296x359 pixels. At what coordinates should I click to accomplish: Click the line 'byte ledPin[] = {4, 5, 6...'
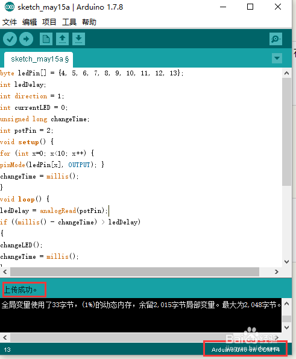tap(92, 73)
